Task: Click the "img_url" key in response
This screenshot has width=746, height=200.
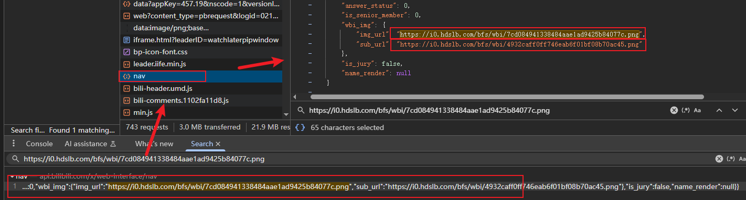Action: [372, 34]
